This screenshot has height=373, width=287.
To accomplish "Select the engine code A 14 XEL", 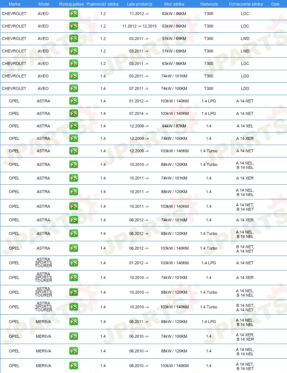I will pos(245,126).
